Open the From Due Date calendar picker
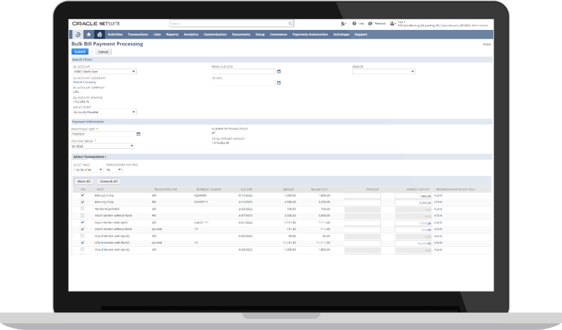The height and width of the screenshot is (330, 562). click(x=279, y=72)
